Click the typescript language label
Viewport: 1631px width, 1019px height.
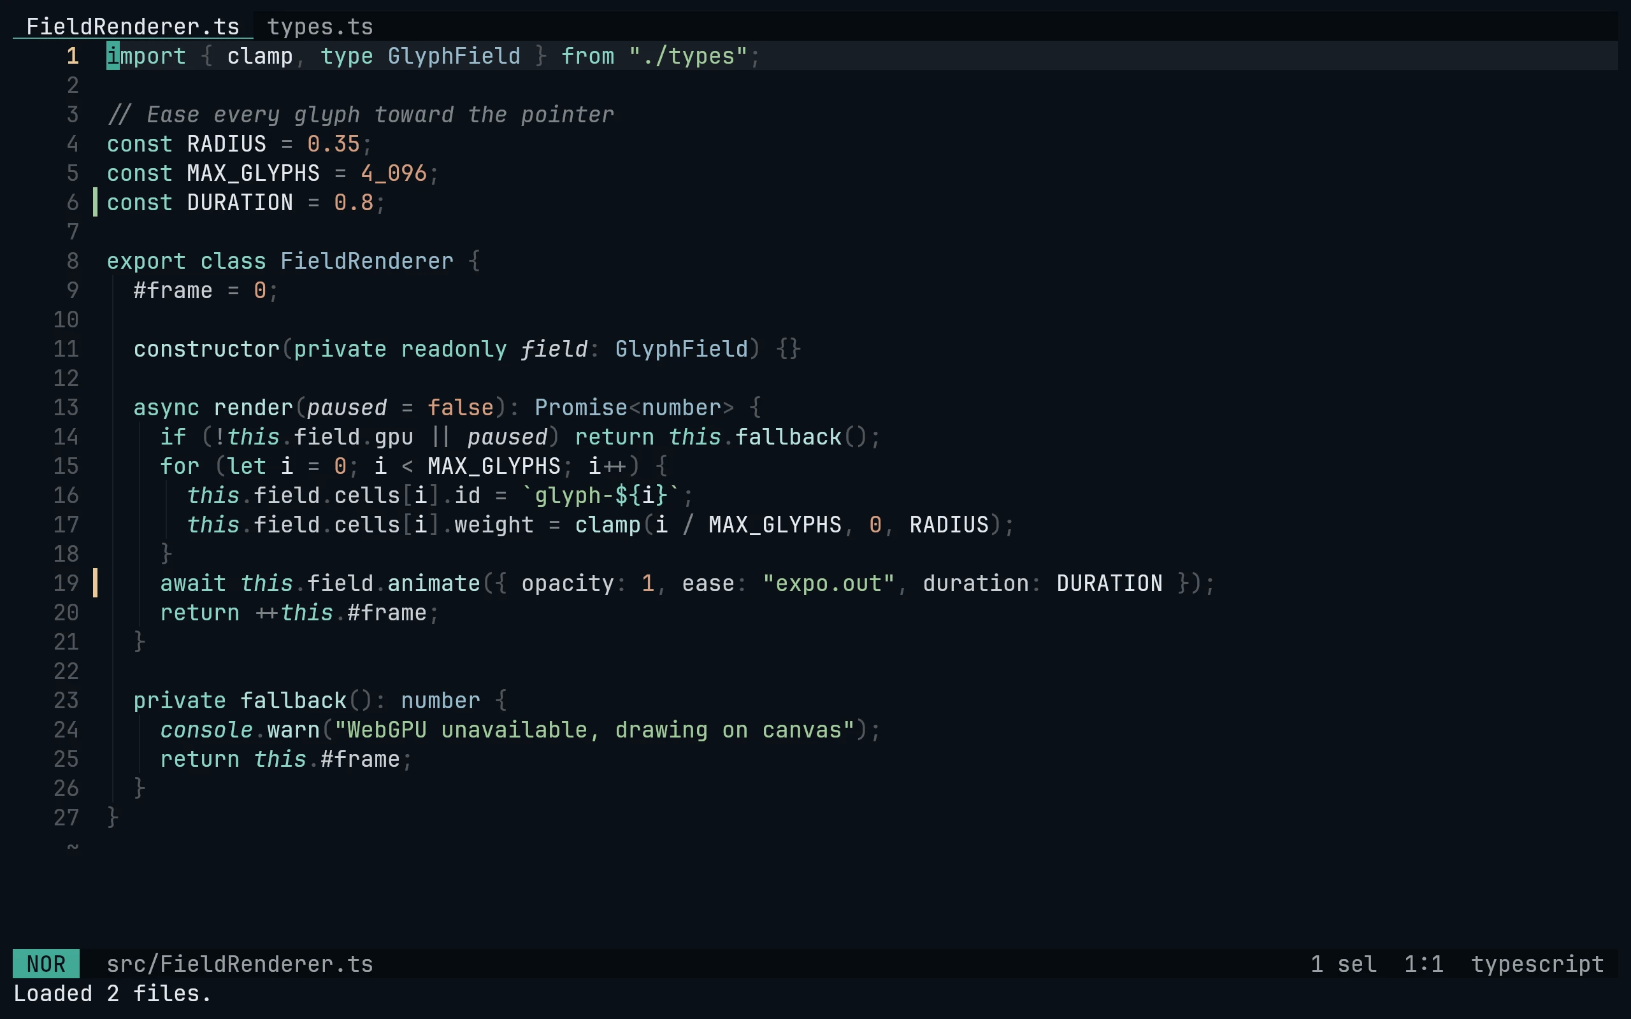pos(1537,964)
